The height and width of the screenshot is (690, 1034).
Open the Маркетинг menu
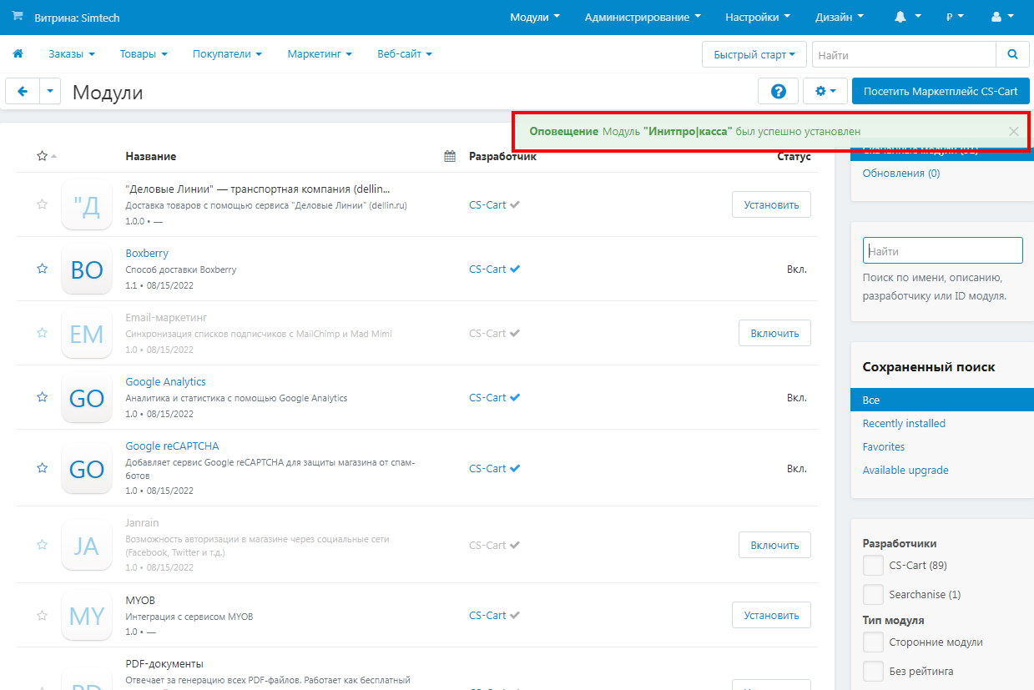click(320, 54)
